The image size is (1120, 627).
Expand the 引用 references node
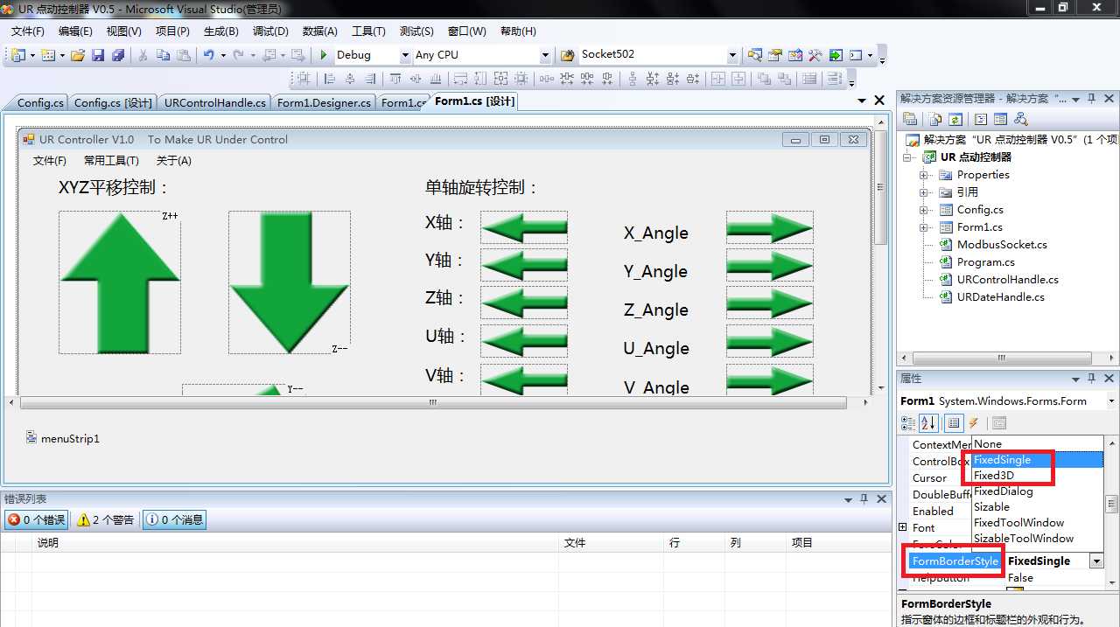(923, 192)
